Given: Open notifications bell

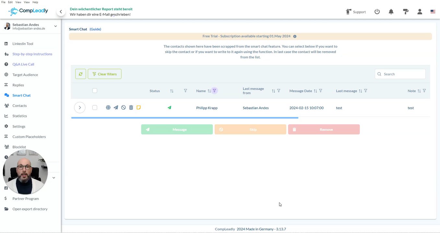Looking at the screenshot, I should point(391,12).
